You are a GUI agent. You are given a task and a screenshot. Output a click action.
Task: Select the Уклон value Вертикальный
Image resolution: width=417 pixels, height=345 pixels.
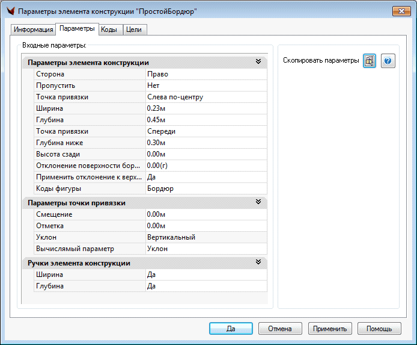[205, 237]
